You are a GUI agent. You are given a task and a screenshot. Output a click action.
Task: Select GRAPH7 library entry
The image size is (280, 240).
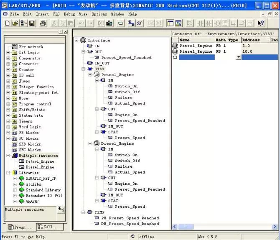coord(32,202)
